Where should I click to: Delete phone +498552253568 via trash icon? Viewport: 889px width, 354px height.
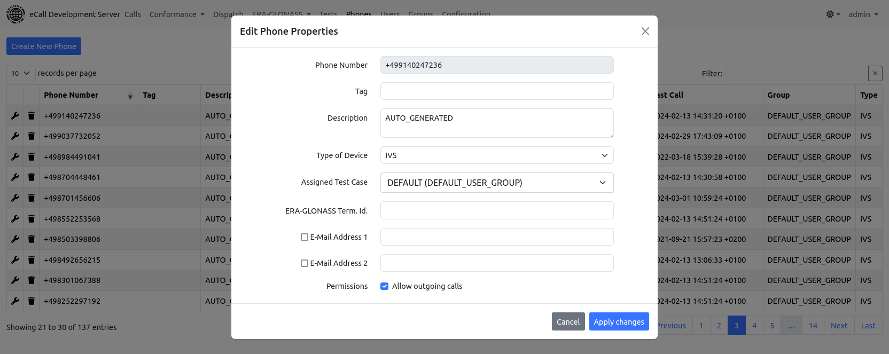pyautogui.click(x=32, y=219)
